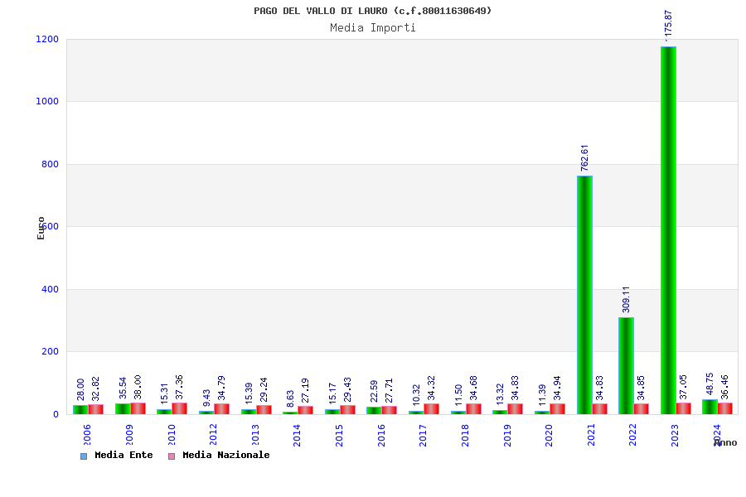Click the Media Ente legend label

(x=124, y=455)
